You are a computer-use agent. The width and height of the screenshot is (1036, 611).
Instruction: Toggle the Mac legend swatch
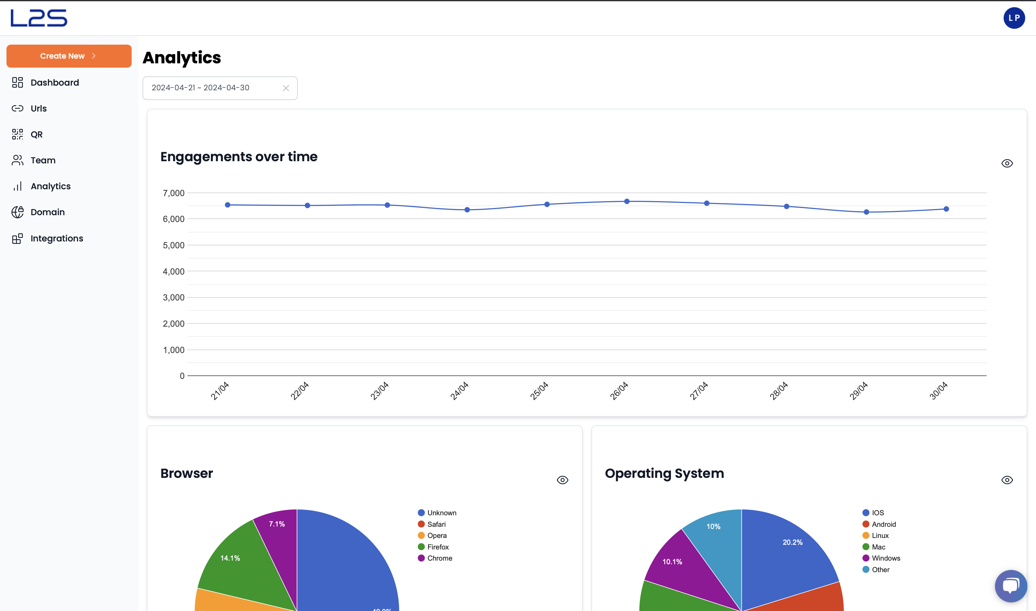(865, 547)
